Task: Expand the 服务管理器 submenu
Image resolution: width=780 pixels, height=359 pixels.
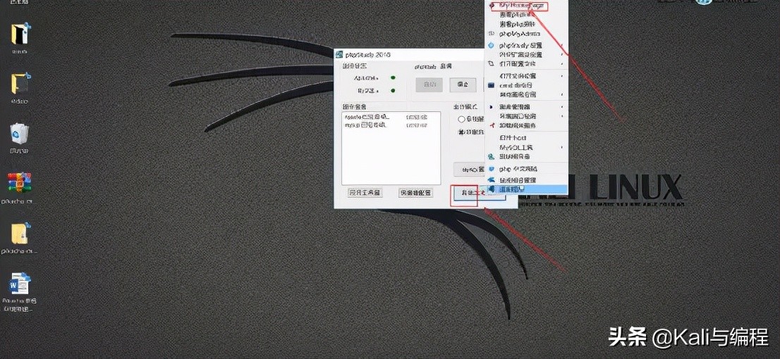Action: 526,107
